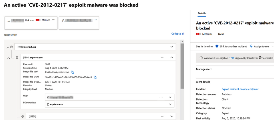Click gear icon beside explorer.exe process
274x120 pixels.
pyautogui.click(x=17, y=57)
